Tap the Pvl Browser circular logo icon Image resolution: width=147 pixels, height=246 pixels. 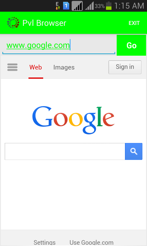[13, 23]
